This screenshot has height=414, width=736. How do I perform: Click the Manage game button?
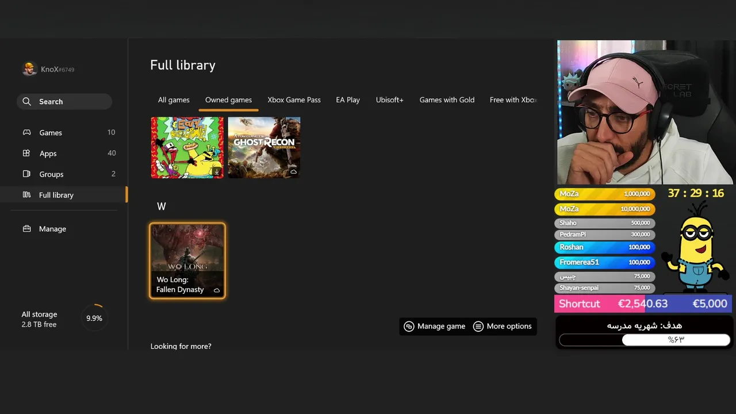435,326
